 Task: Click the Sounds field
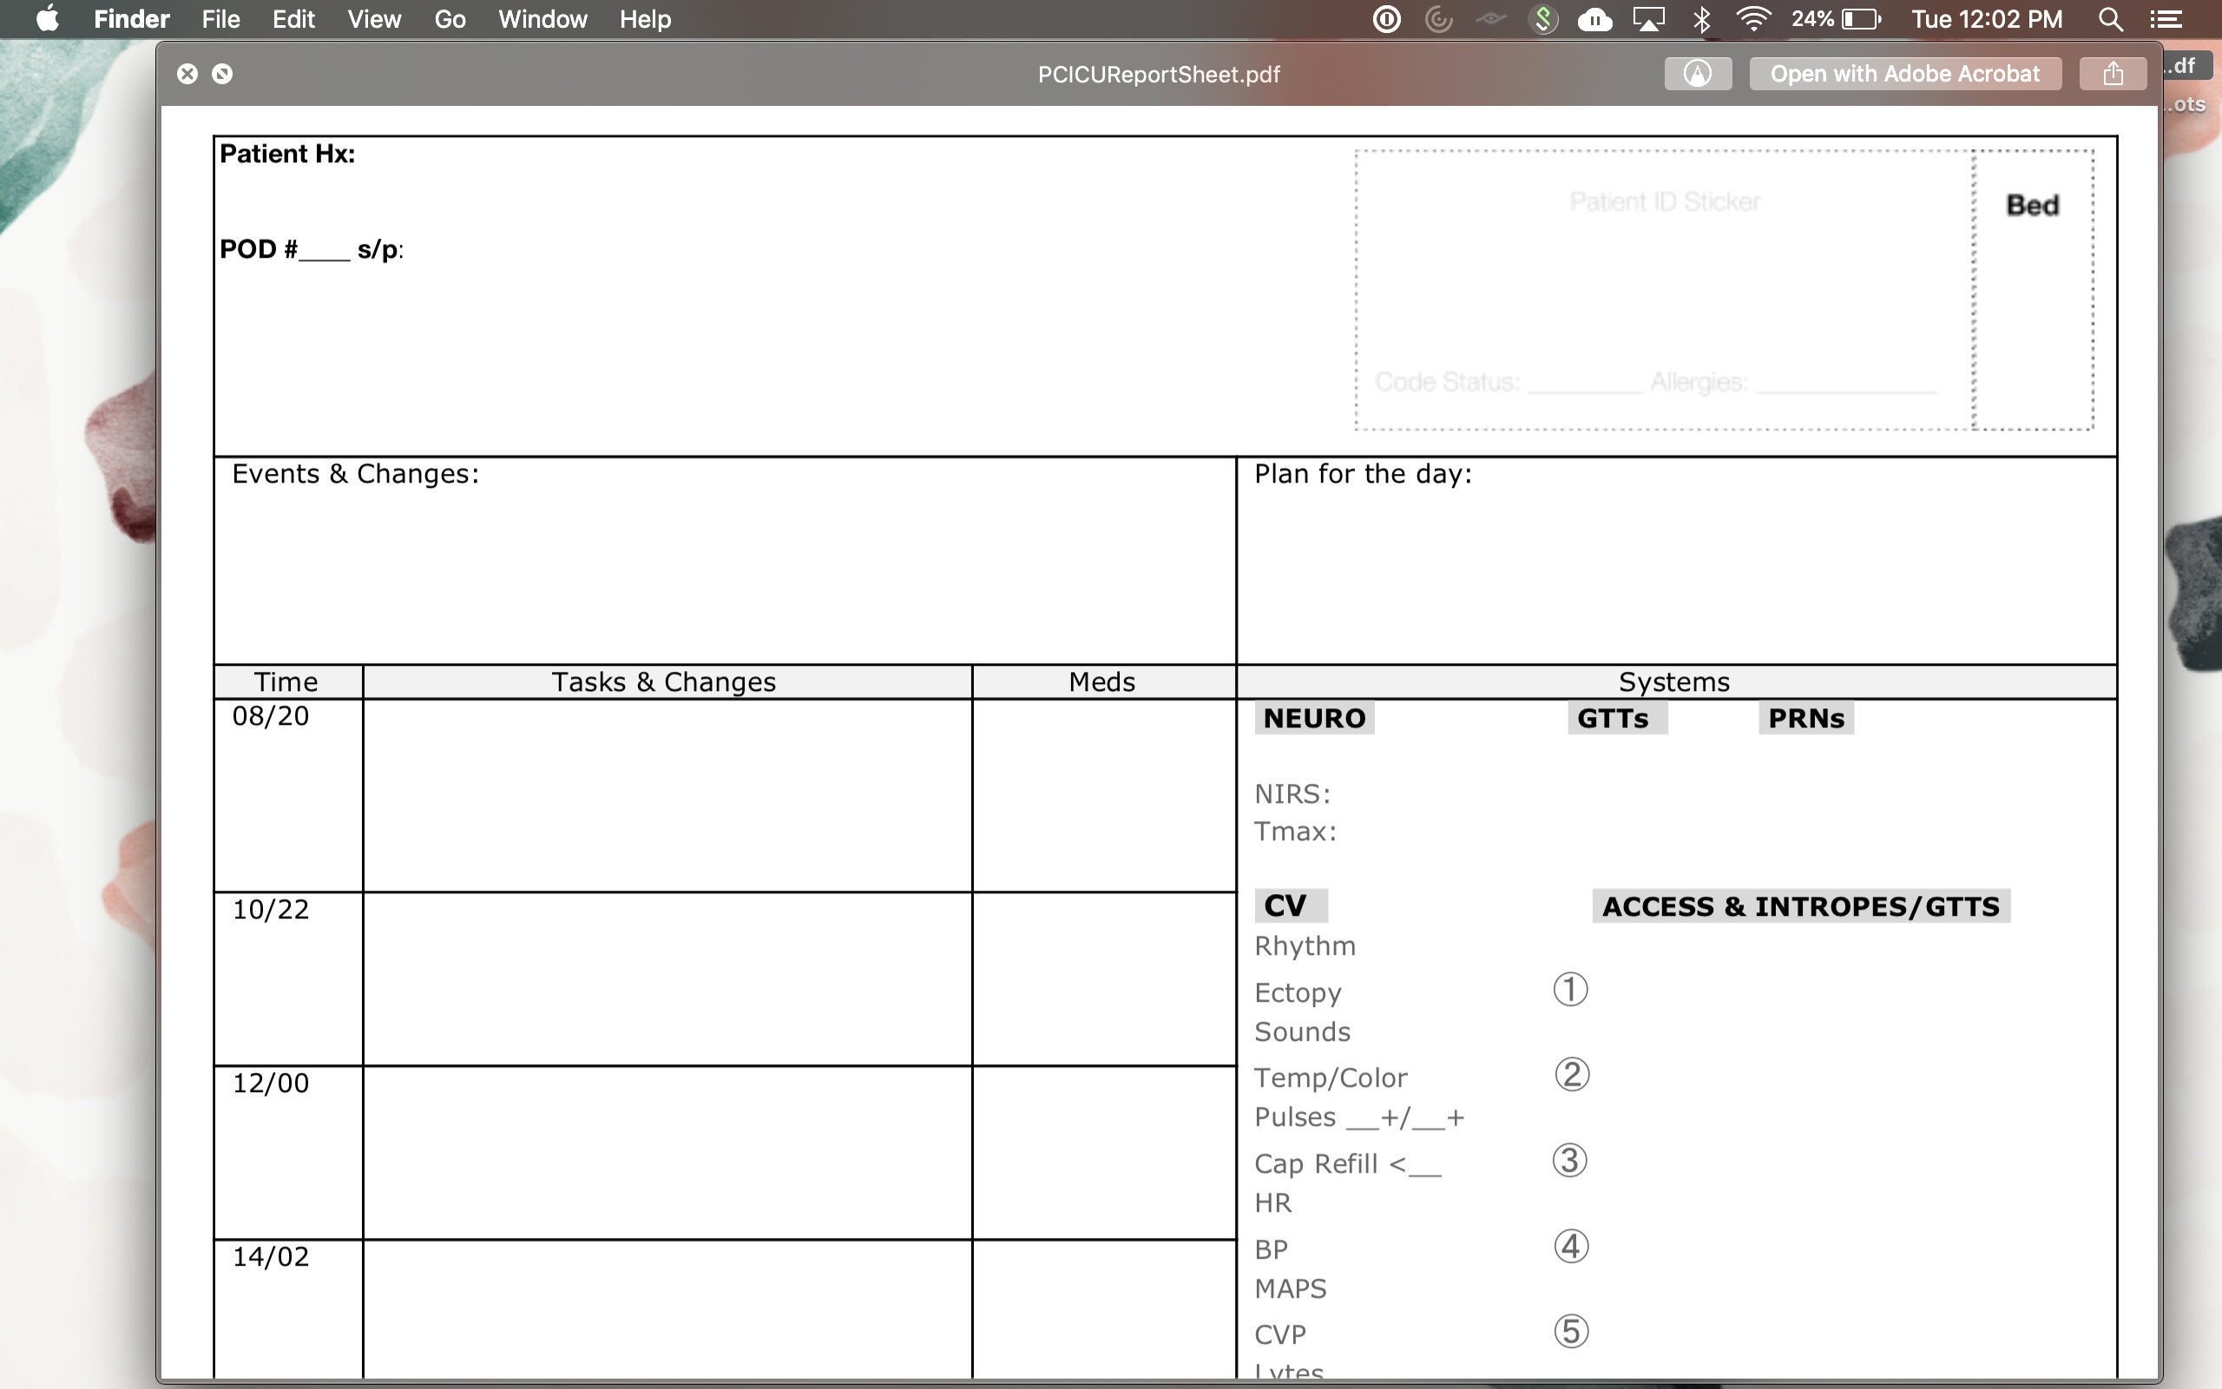1302,1031
